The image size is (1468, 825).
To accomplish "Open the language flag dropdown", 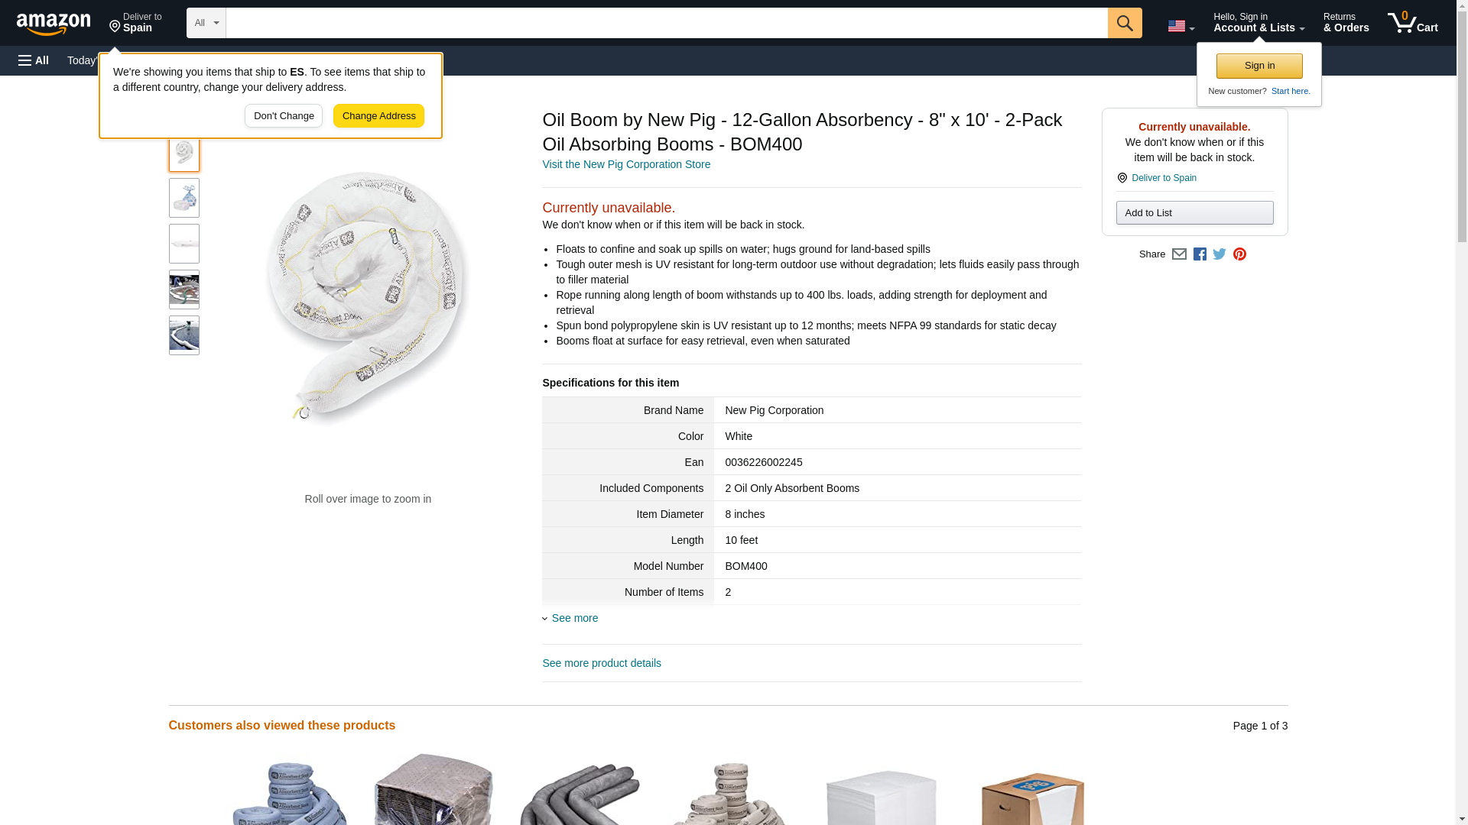I will point(1181,26).
